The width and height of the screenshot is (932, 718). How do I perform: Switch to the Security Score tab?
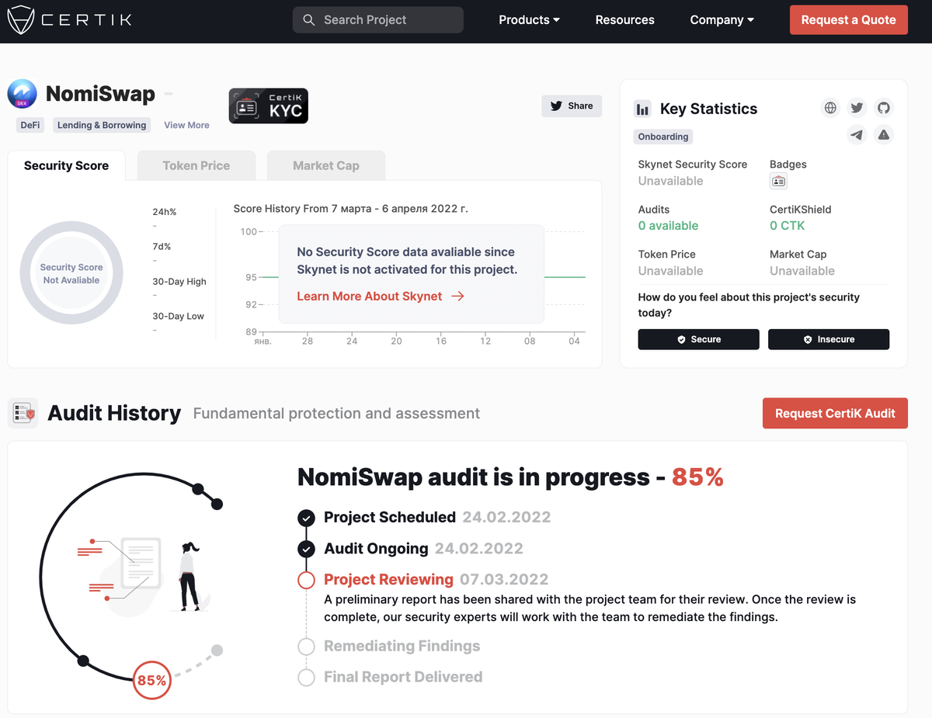pos(66,165)
